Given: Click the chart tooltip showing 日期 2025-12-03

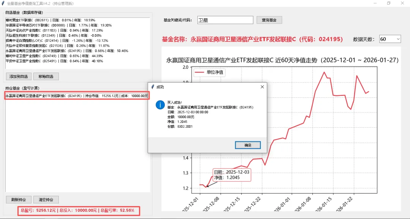Looking at the screenshot, I should coord(232,175).
